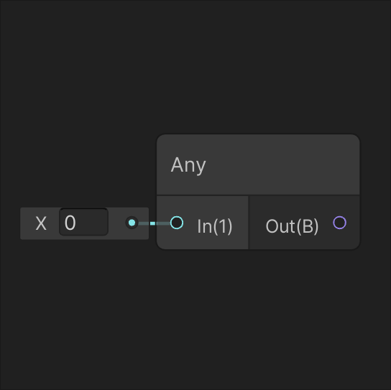Select the Any node title header
391x390 pixels.
258,164
